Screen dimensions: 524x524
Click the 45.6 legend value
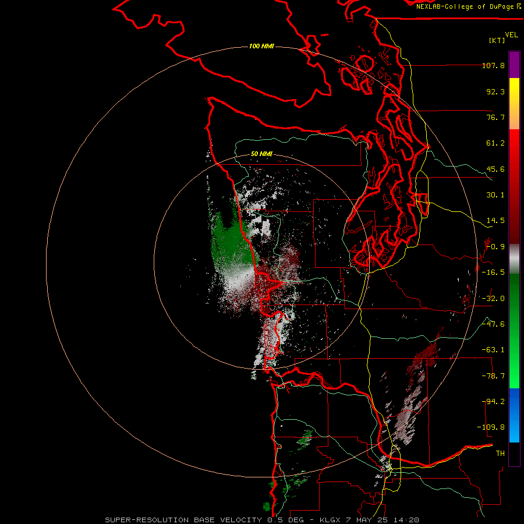click(x=495, y=169)
